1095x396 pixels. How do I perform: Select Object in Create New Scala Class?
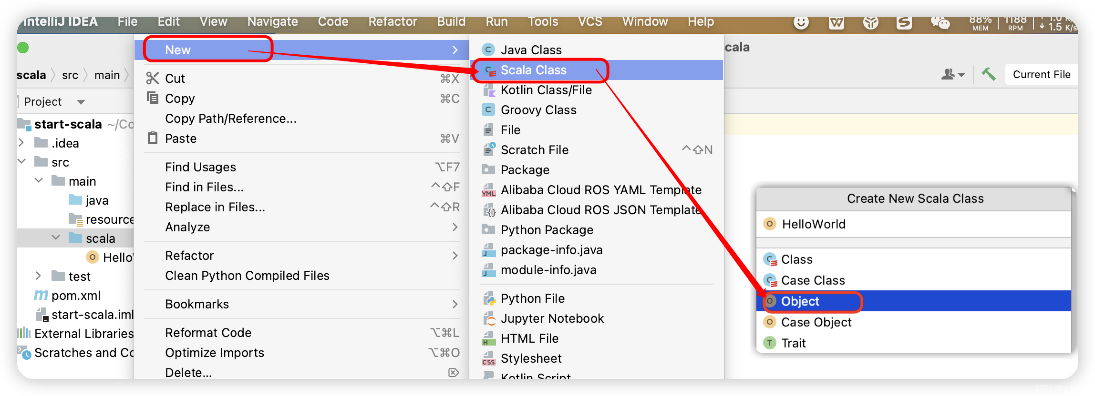coord(914,301)
